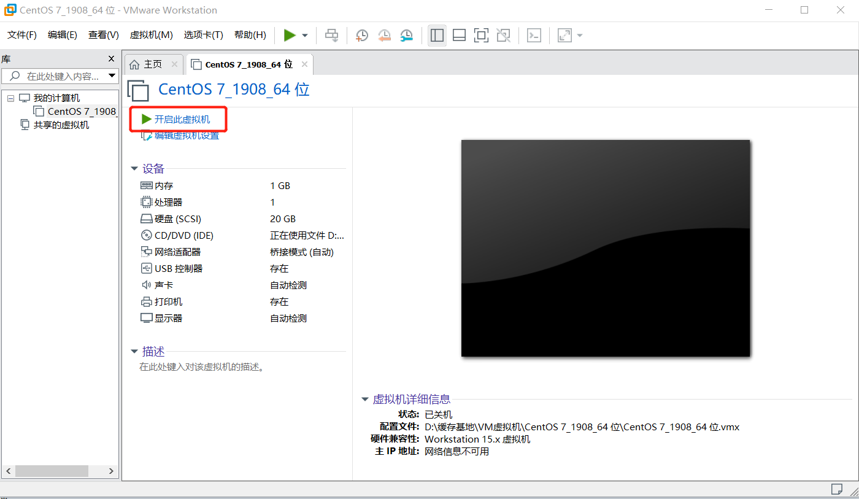Image resolution: width=859 pixels, height=499 pixels.
Task: Click the revert to snapshot icon
Action: [384, 36]
